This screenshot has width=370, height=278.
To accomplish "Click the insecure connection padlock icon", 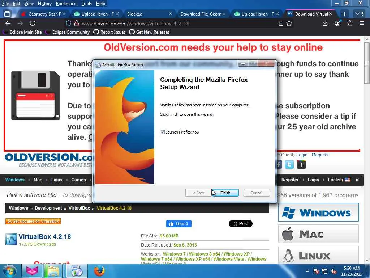I will [76, 24].
